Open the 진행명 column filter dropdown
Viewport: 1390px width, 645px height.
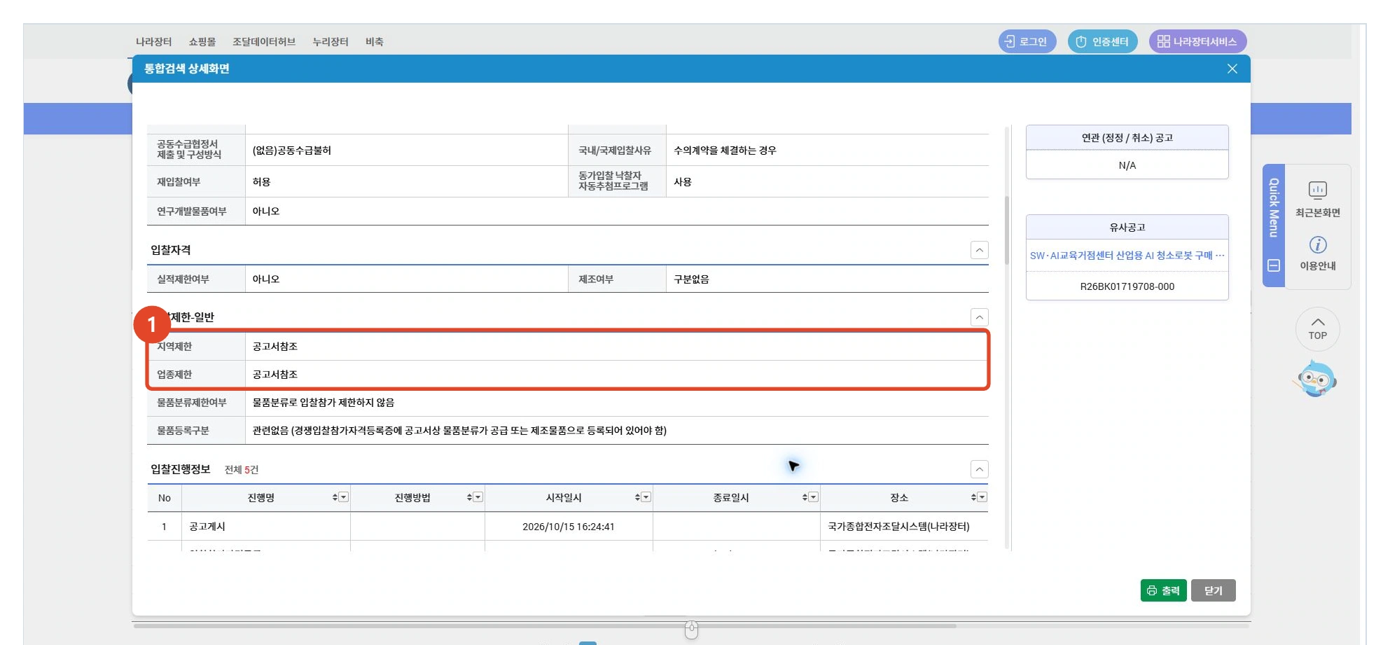[343, 497]
